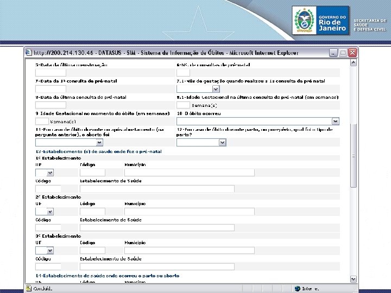Click the Secretaria de Saúde e Defesa Civil text
Screen dimensions: 391x293
point(370,24)
